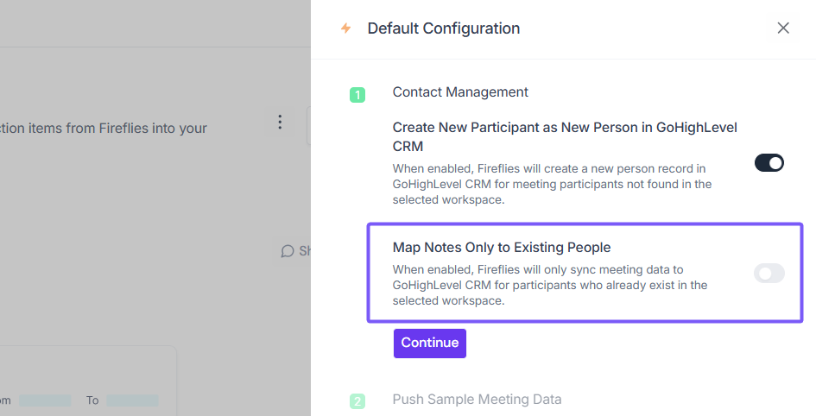Enable Map Notes Only to Existing People toggle
This screenshot has height=416, width=816.
[769, 274]
